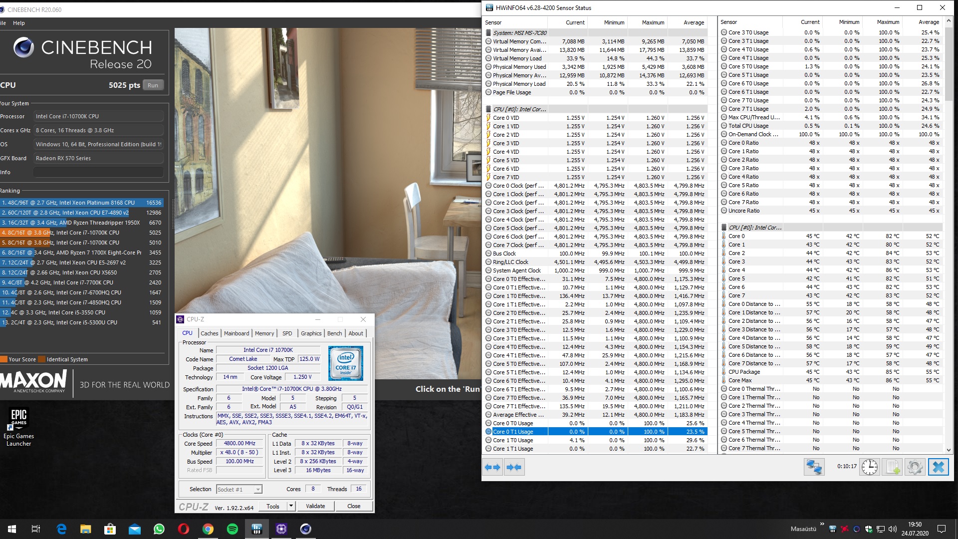Open HWiNFO remote monitoring network icon
The width and height of the screenshot is (958, 539).
(x=814, y=467)
